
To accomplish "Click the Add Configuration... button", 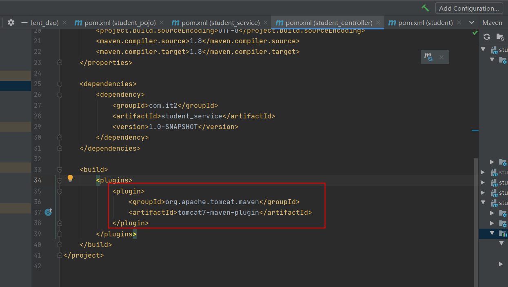I will 469,8.
